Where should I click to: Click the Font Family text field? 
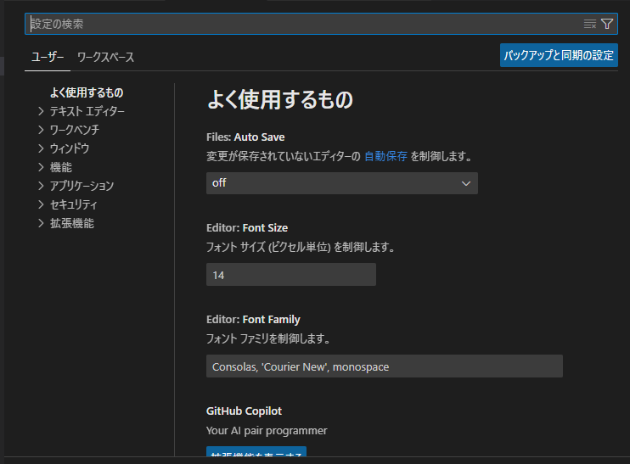pos(384,366)
